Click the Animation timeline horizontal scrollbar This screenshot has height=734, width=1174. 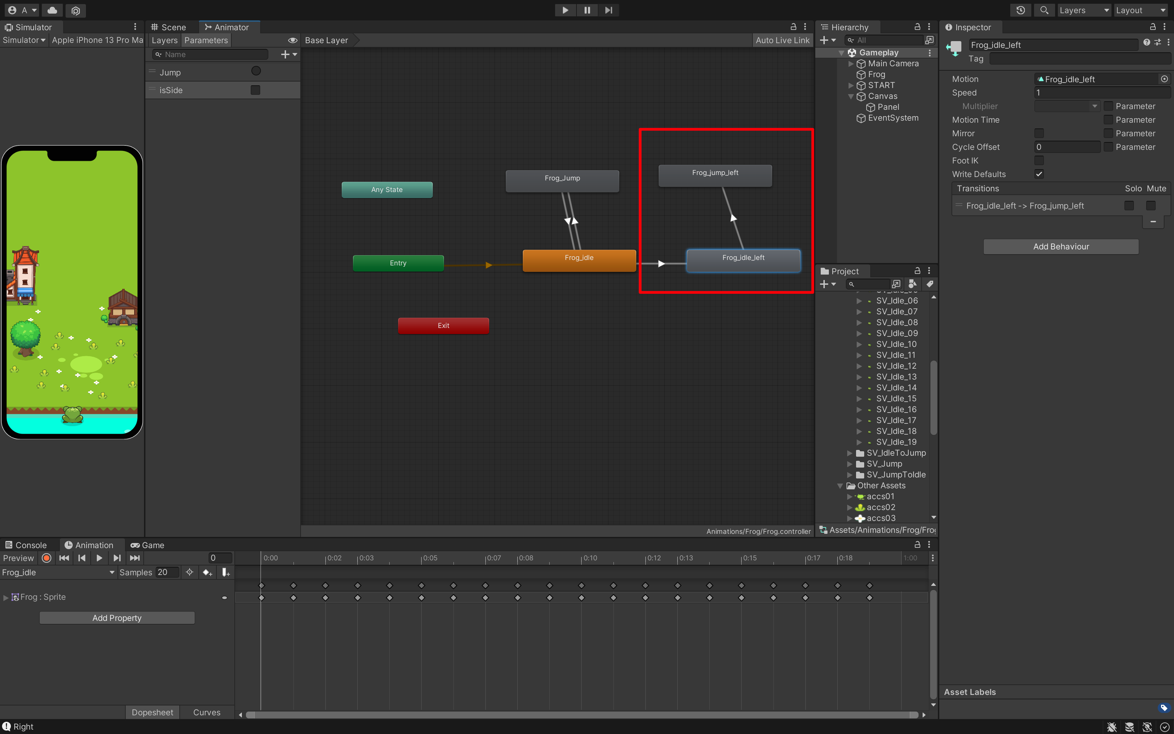[582, 715]
